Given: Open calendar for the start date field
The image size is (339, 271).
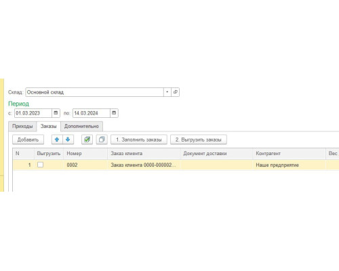Looking at the screenshot, I should pyautogui.click(x=56, y=113).
